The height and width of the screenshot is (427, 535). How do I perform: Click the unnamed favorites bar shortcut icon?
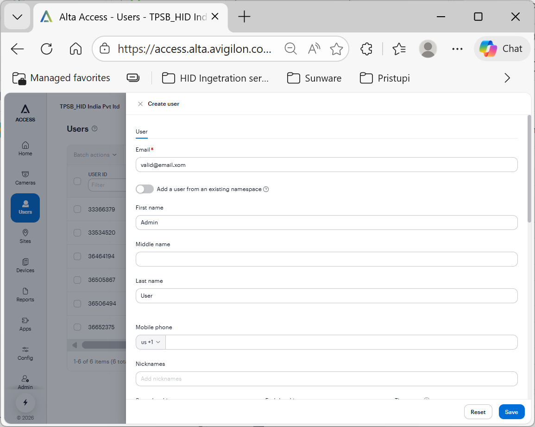pos(133,78)
